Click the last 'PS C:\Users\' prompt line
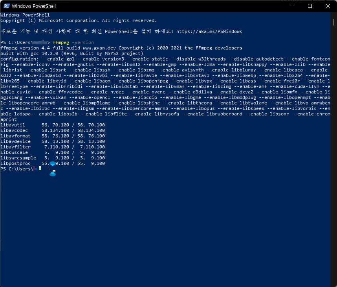Screen dimensions: 337x287 (21, 169)
